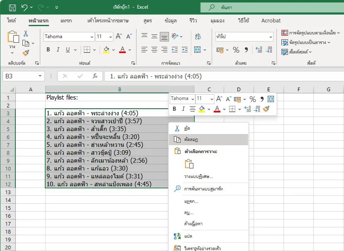Image resolution: width=344 pixels, height=251 pixels.
Task: Click ribbon Comma Style icon
Action: coord(246,50)
